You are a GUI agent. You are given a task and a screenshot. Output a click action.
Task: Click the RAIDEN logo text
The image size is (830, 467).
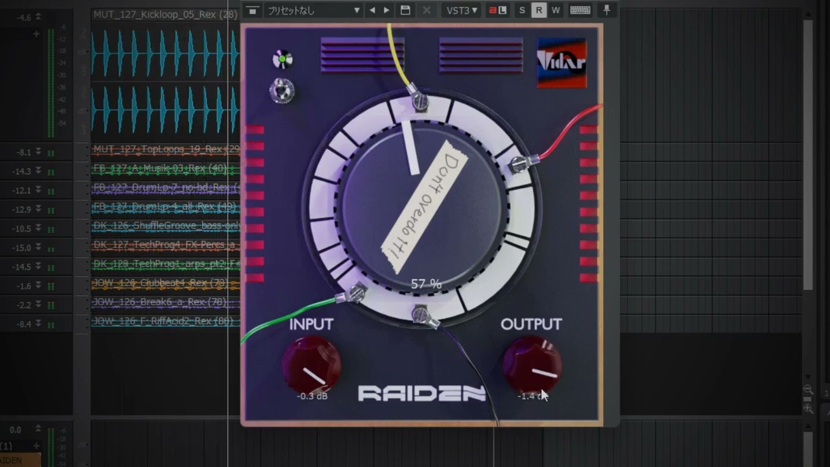click(422, 393)
